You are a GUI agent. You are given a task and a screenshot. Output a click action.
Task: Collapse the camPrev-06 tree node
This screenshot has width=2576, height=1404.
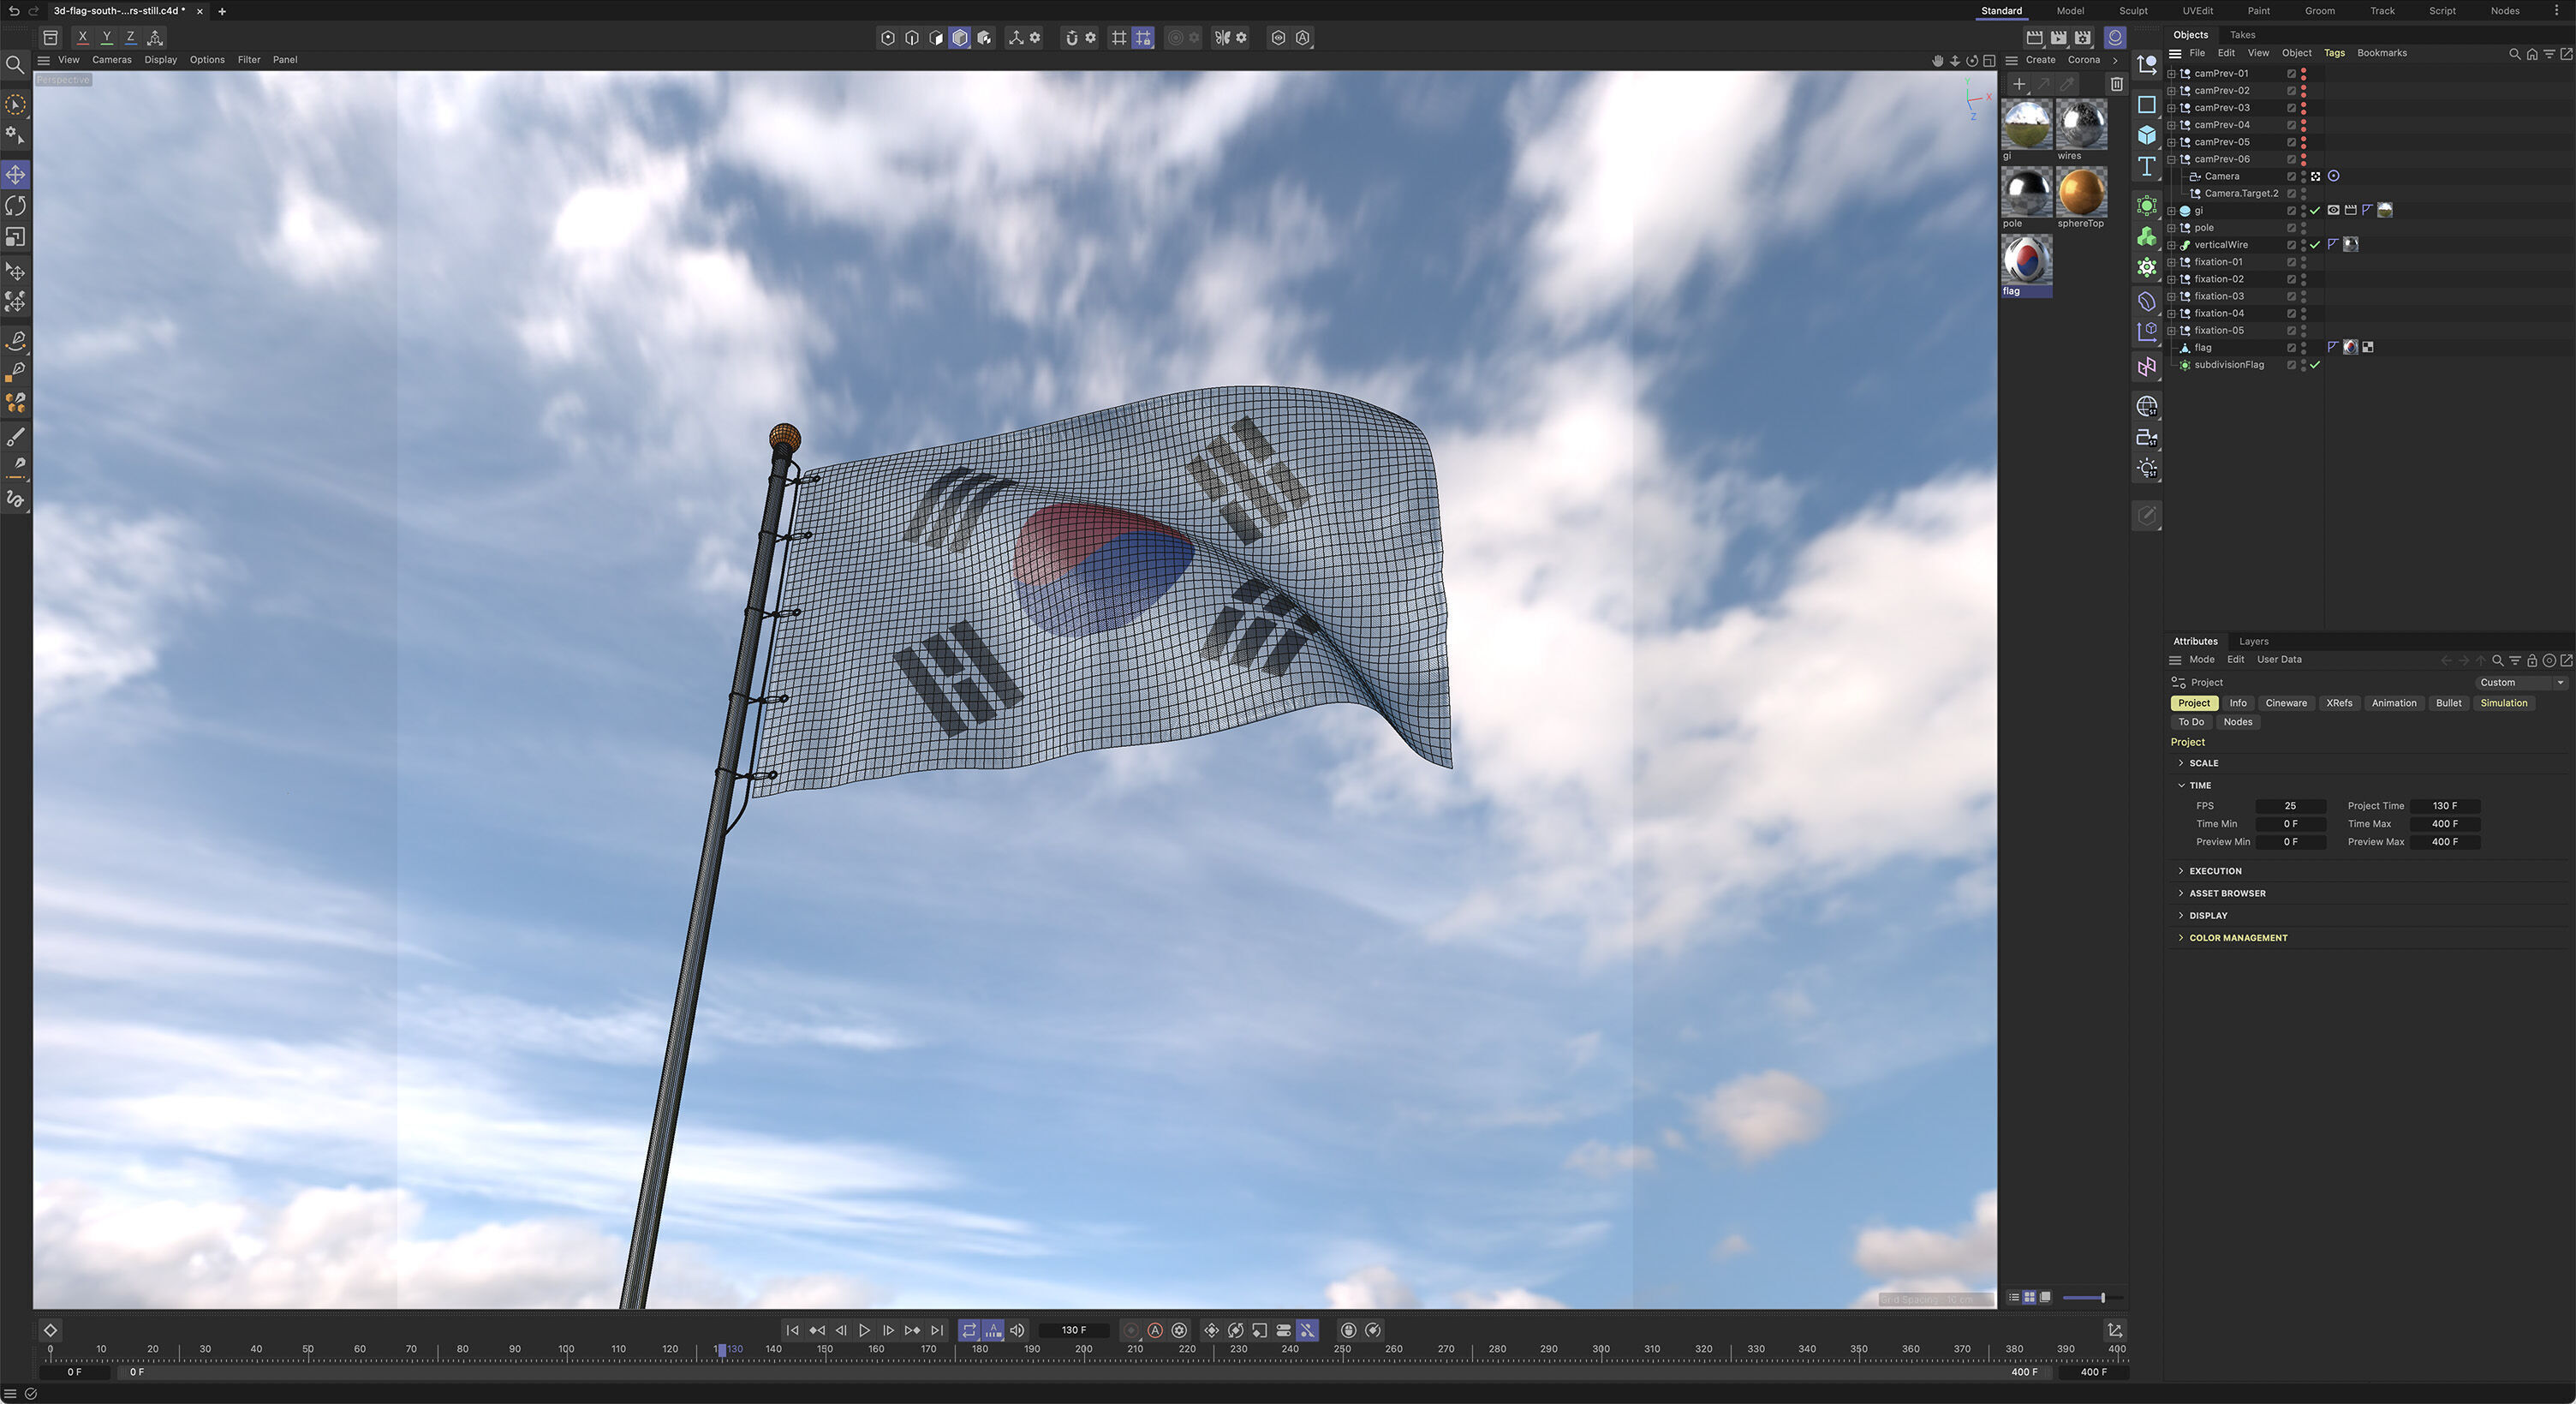[2171, 160]
